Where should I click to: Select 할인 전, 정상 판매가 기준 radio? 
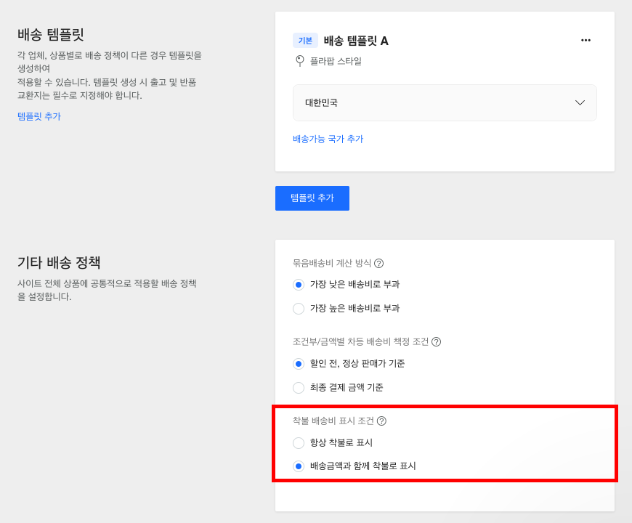(x=299, y=364)
